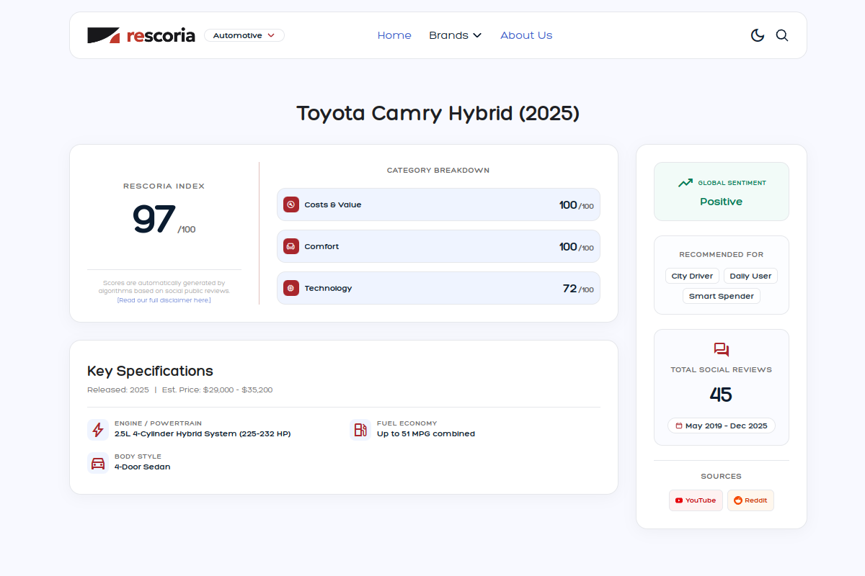Viewport: 865px width, 576px height.
Task: Open the Automotive category dropdown
Action: click(x=244, y=35)
